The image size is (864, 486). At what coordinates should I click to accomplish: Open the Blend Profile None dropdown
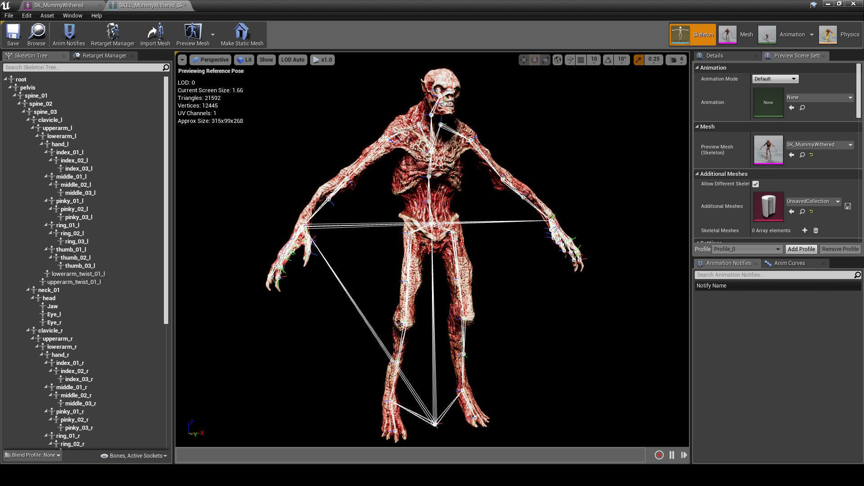32,455
